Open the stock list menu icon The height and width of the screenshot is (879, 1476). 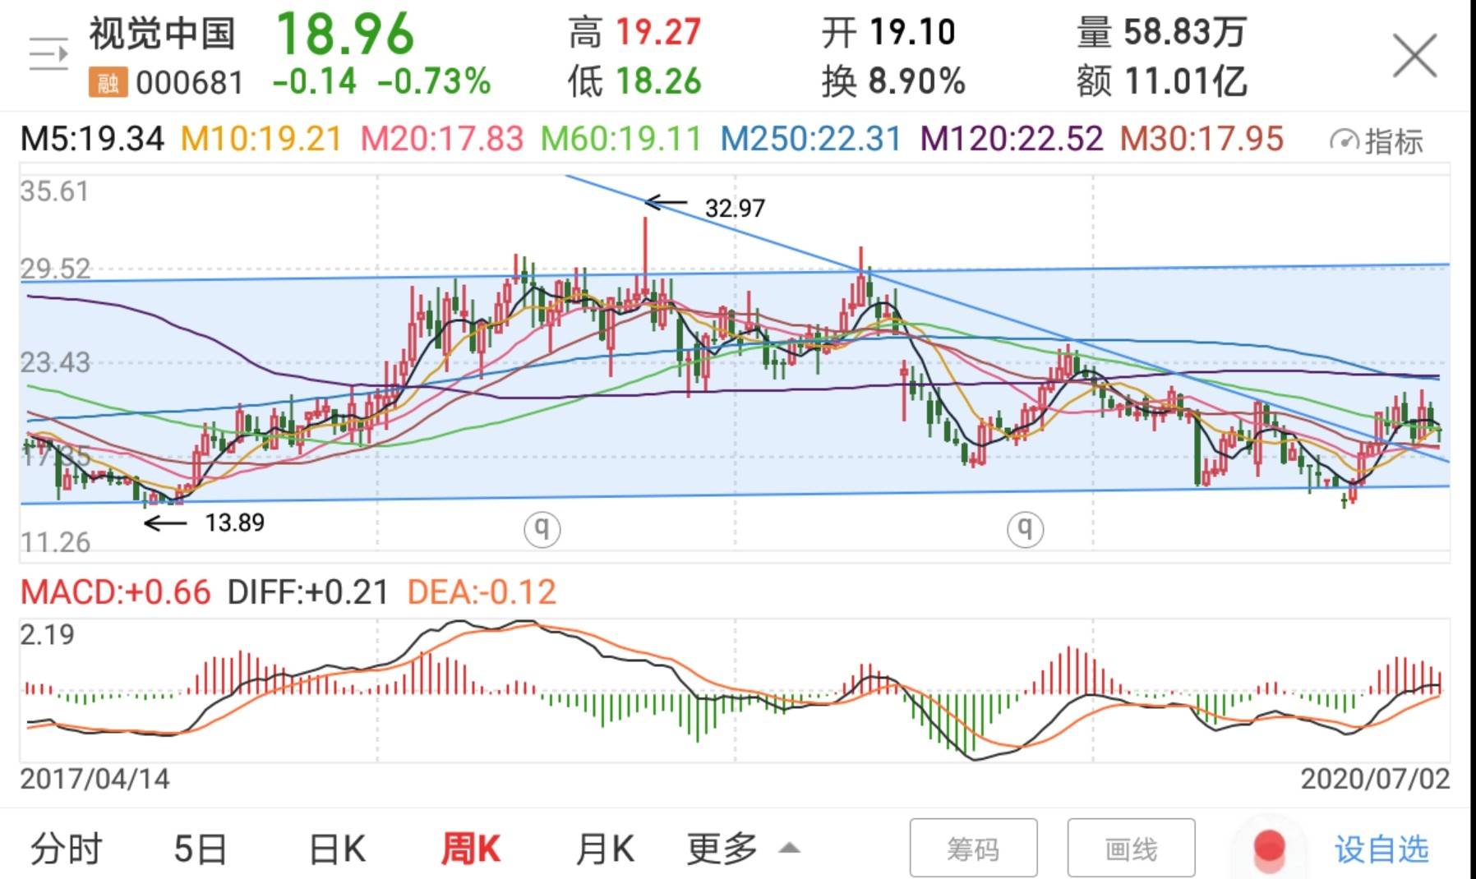coord(48,54)
